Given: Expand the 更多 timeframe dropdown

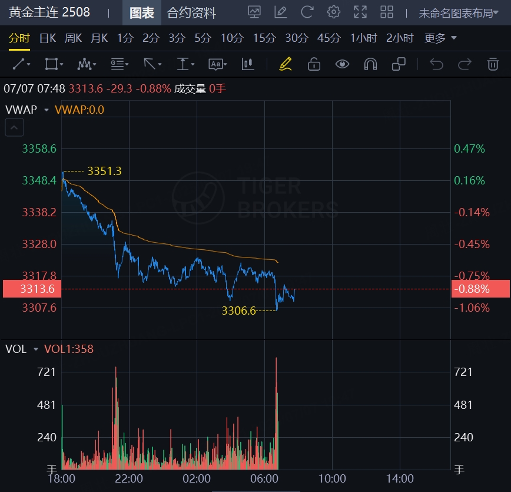Looking at the screenshot, I should pyautogui.click(x=440, y=38).
